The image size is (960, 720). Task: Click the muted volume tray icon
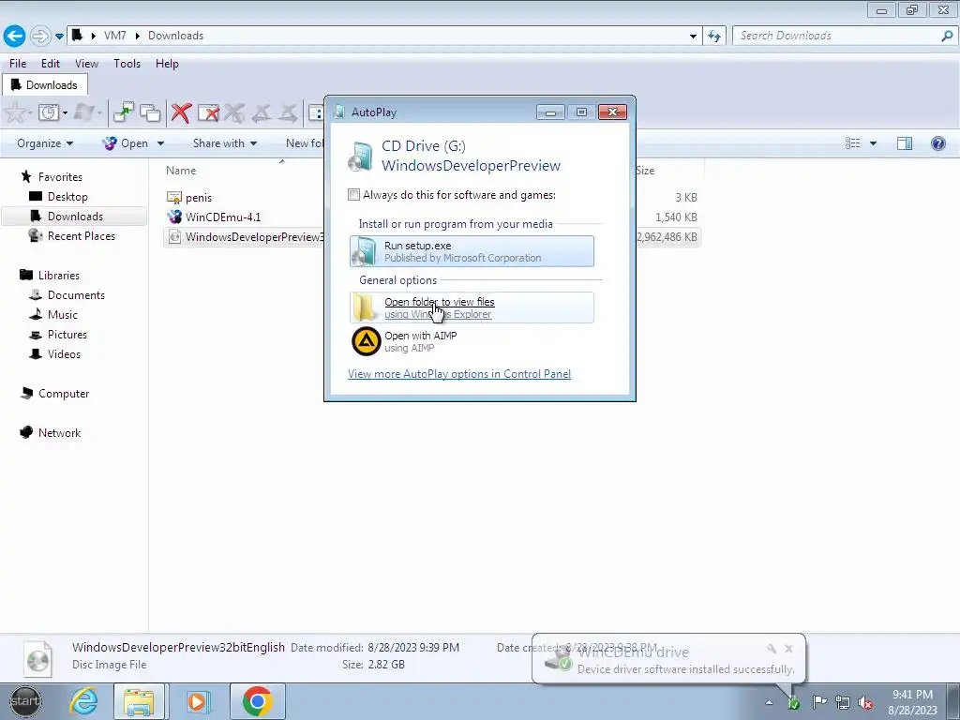click(x=865, y=702)
